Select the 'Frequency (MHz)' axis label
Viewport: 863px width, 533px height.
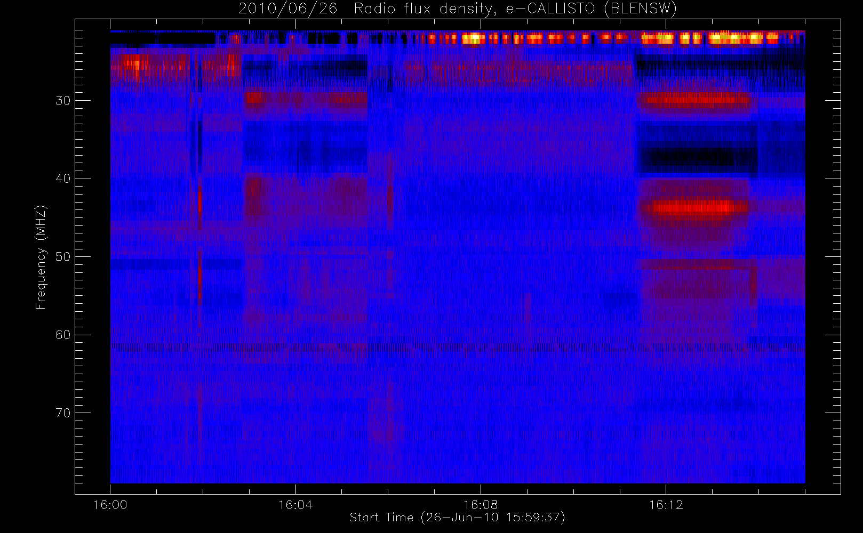[x=41, y=257]
